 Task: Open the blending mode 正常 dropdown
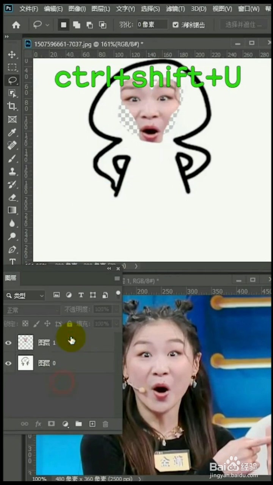(x=32, y=310)
